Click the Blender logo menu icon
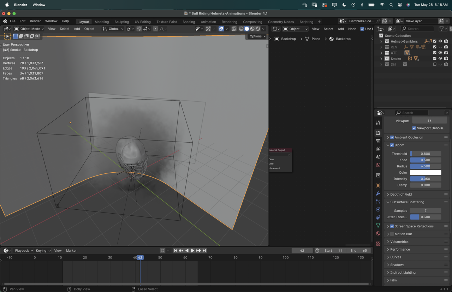This screenshot has width=452, height=292. pos(5,21)
